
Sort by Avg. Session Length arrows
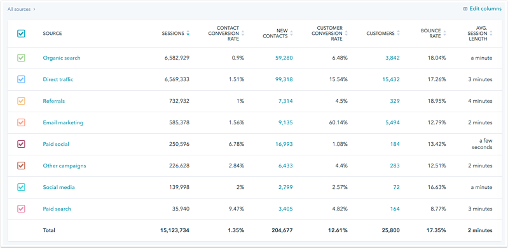click(491, 34)
